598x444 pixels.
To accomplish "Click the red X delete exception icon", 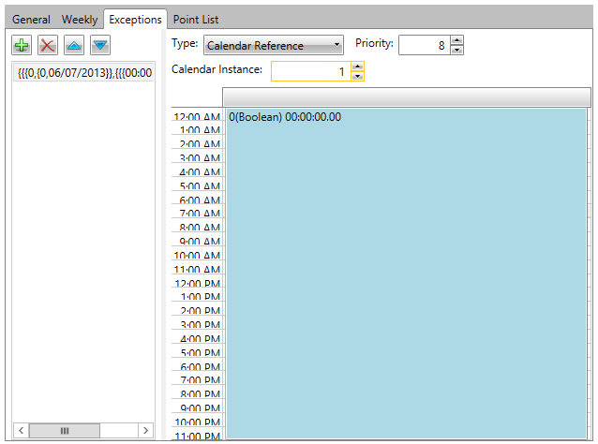I will (x=48, y=45).
